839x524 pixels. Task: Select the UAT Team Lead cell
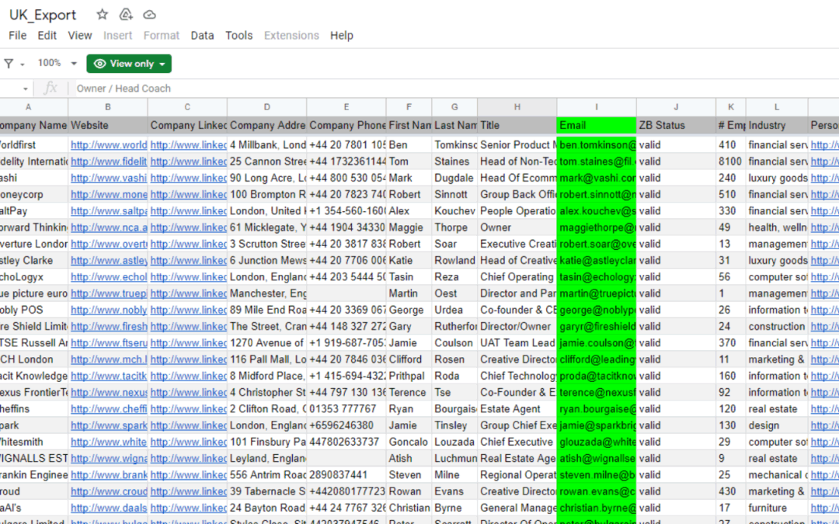517,343
